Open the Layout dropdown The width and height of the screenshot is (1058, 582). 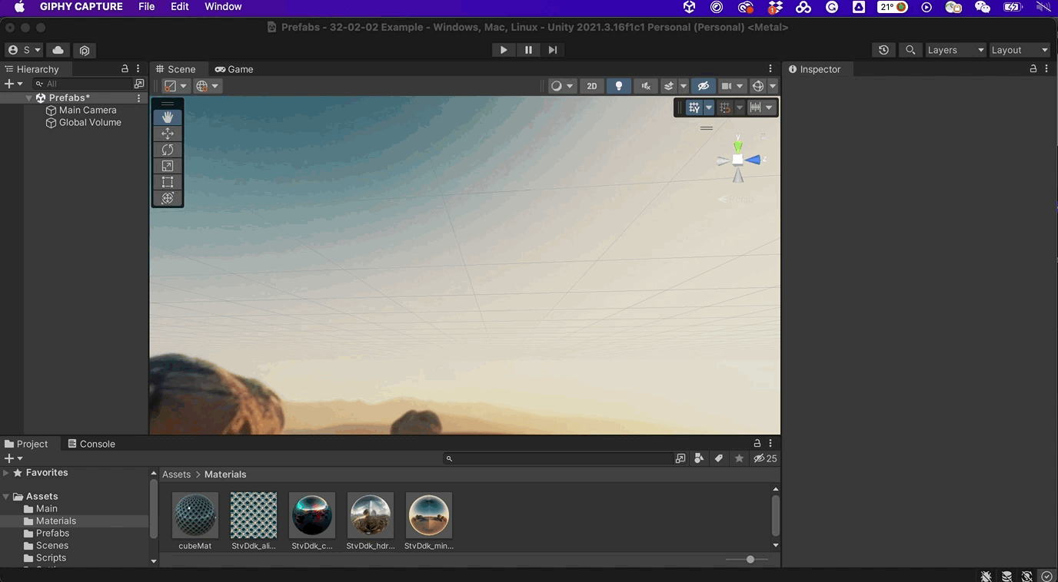(1019, 50)
